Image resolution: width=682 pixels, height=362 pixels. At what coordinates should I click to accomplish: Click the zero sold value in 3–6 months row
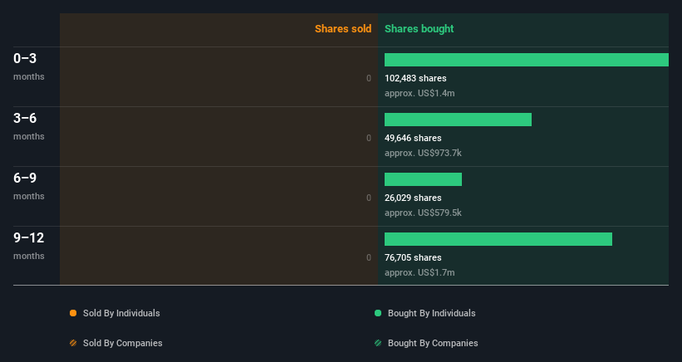pos(369,138)
